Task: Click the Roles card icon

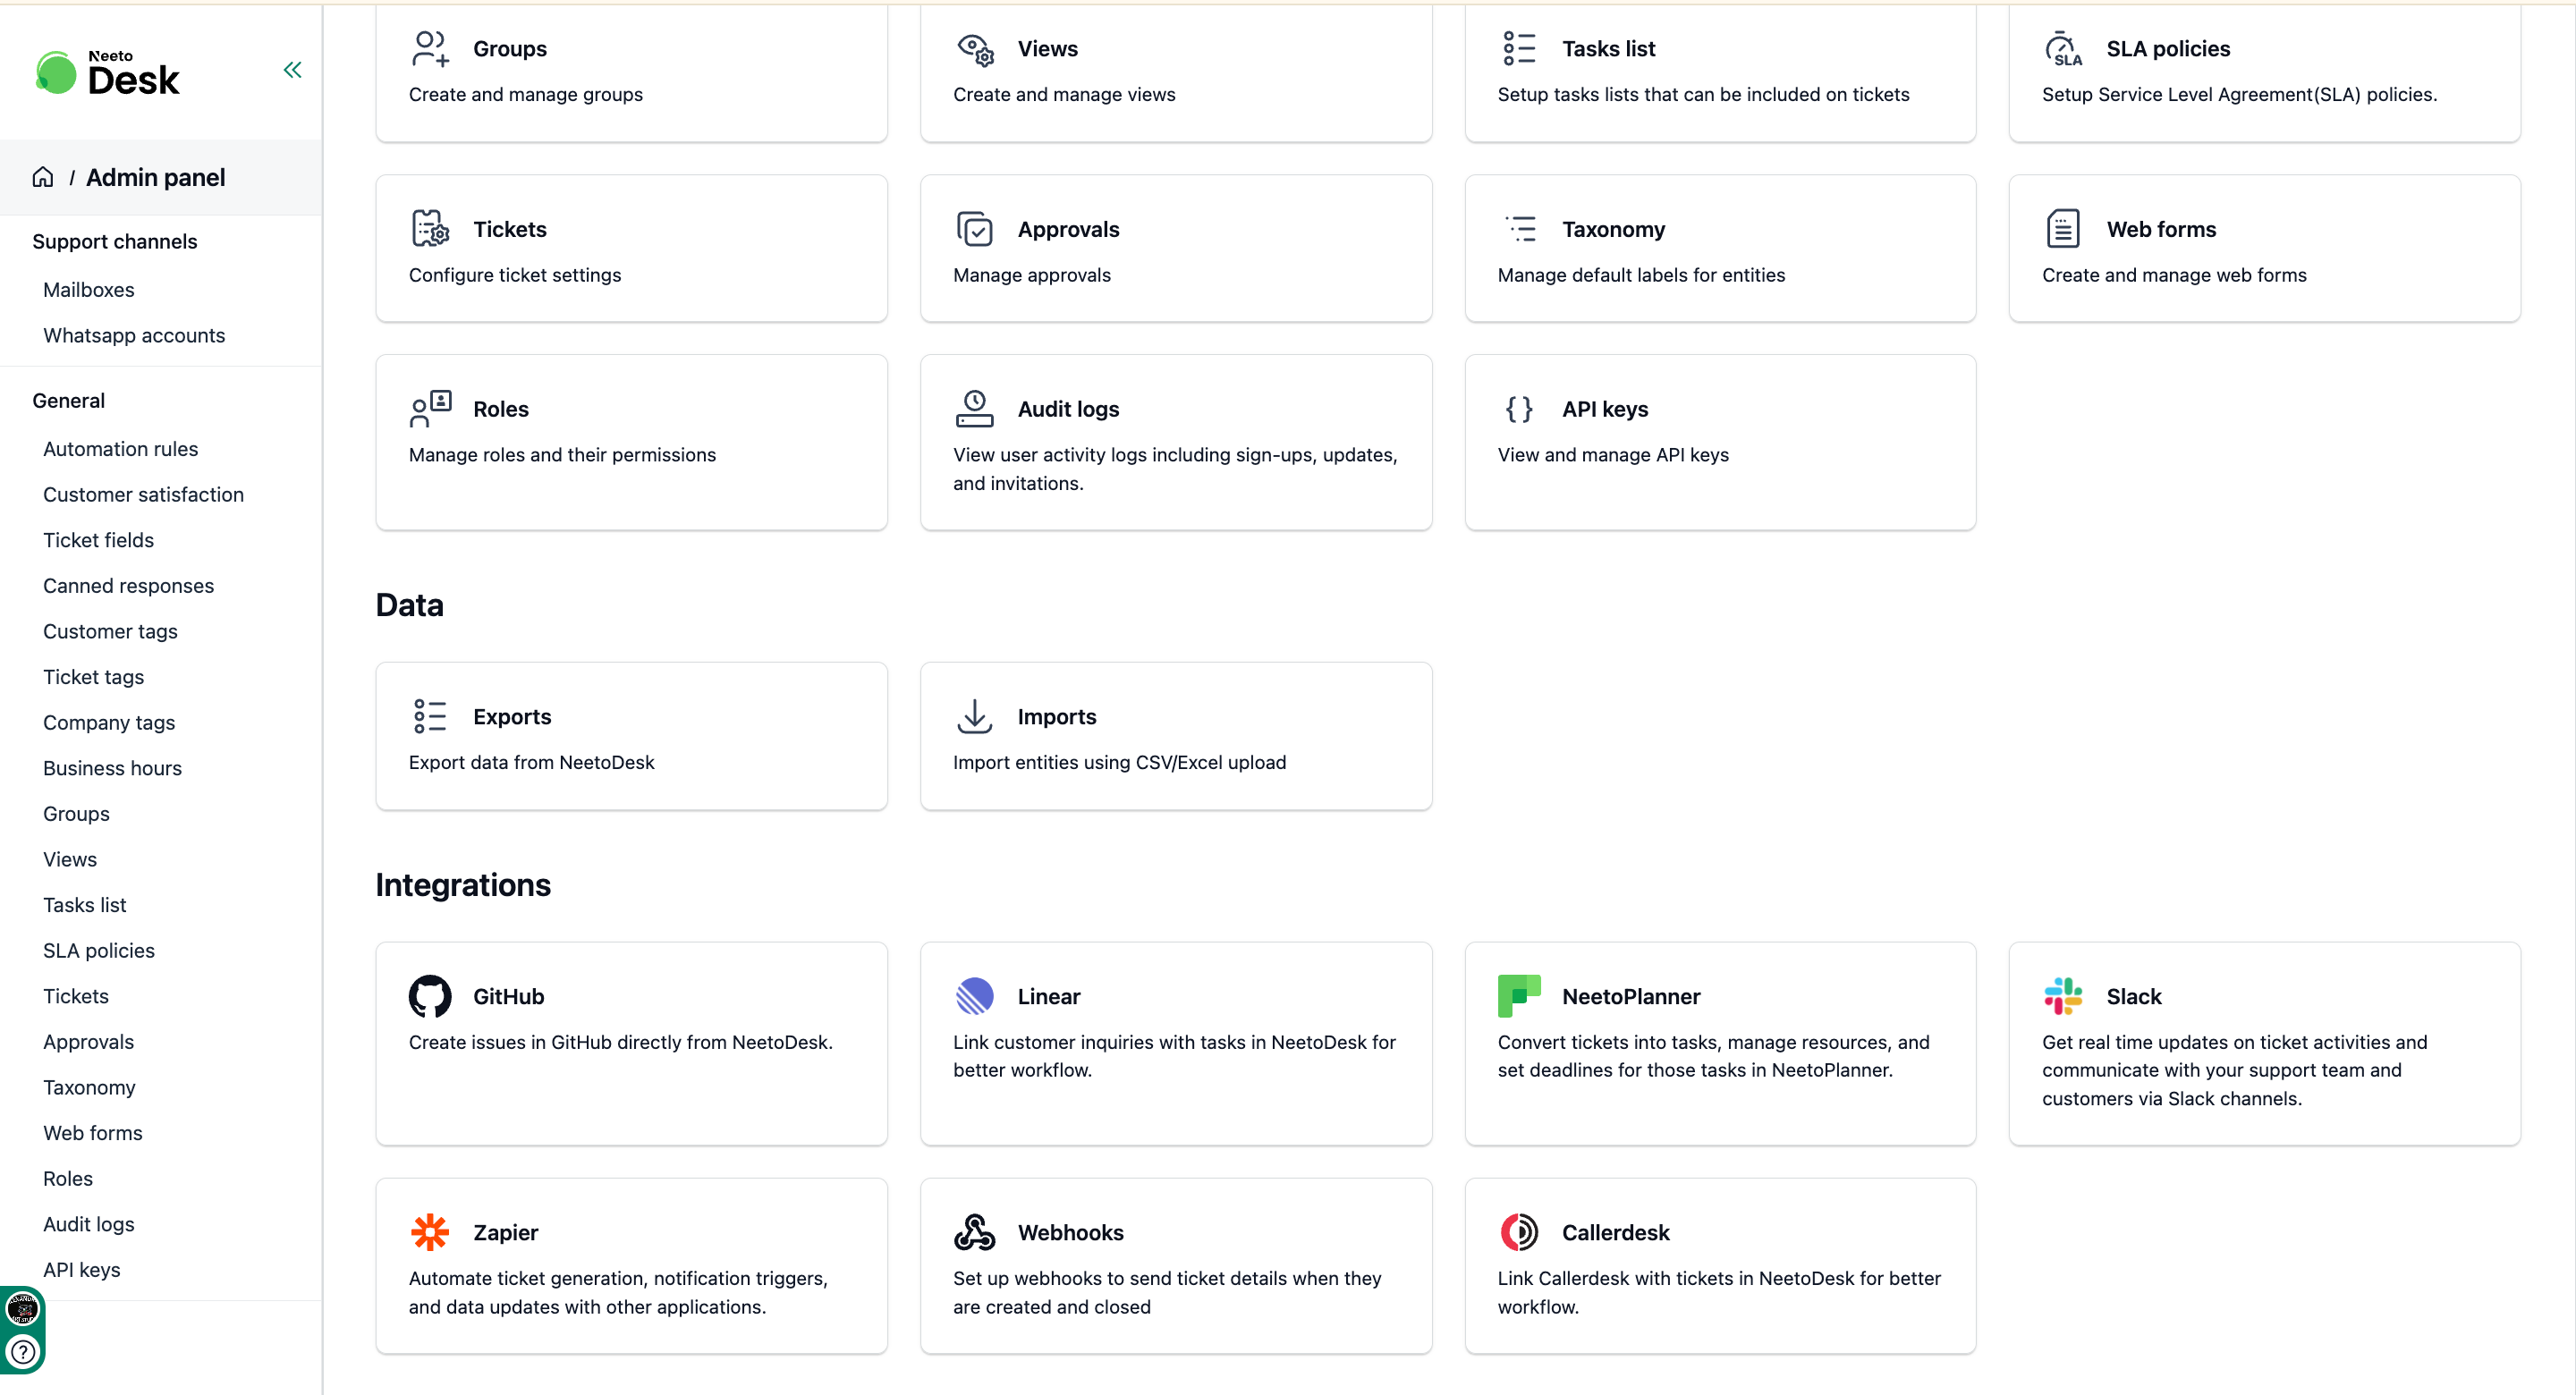Action: click(430, 409)
